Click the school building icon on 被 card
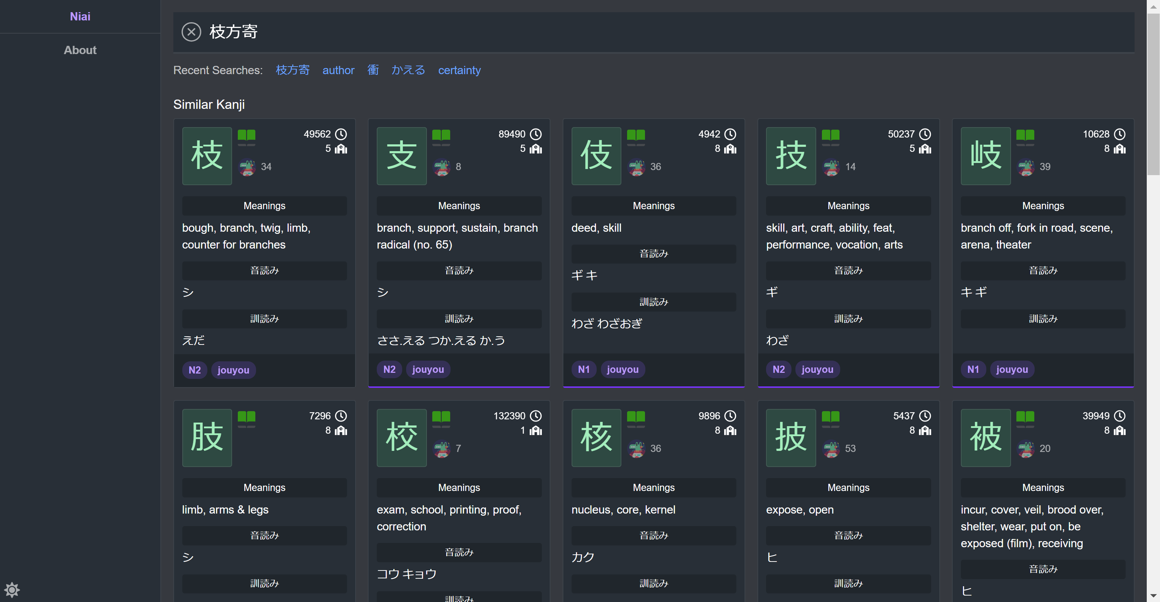 tap(1120, 431)
